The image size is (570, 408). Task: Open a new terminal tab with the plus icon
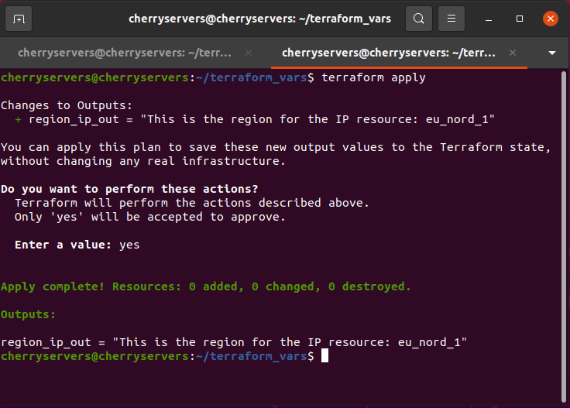tap(19, 19)
